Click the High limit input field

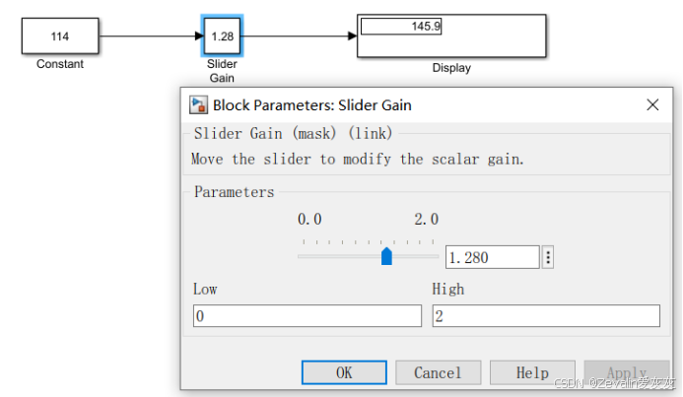click(x=545, y=316)
